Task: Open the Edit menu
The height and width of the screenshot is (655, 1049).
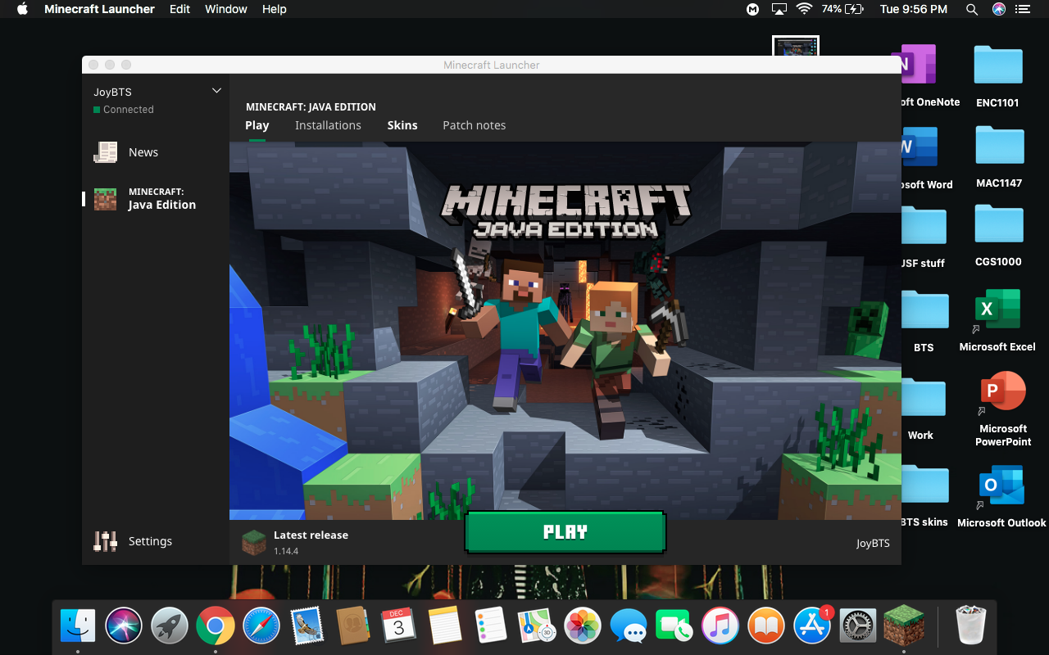Action: point(179,9)
